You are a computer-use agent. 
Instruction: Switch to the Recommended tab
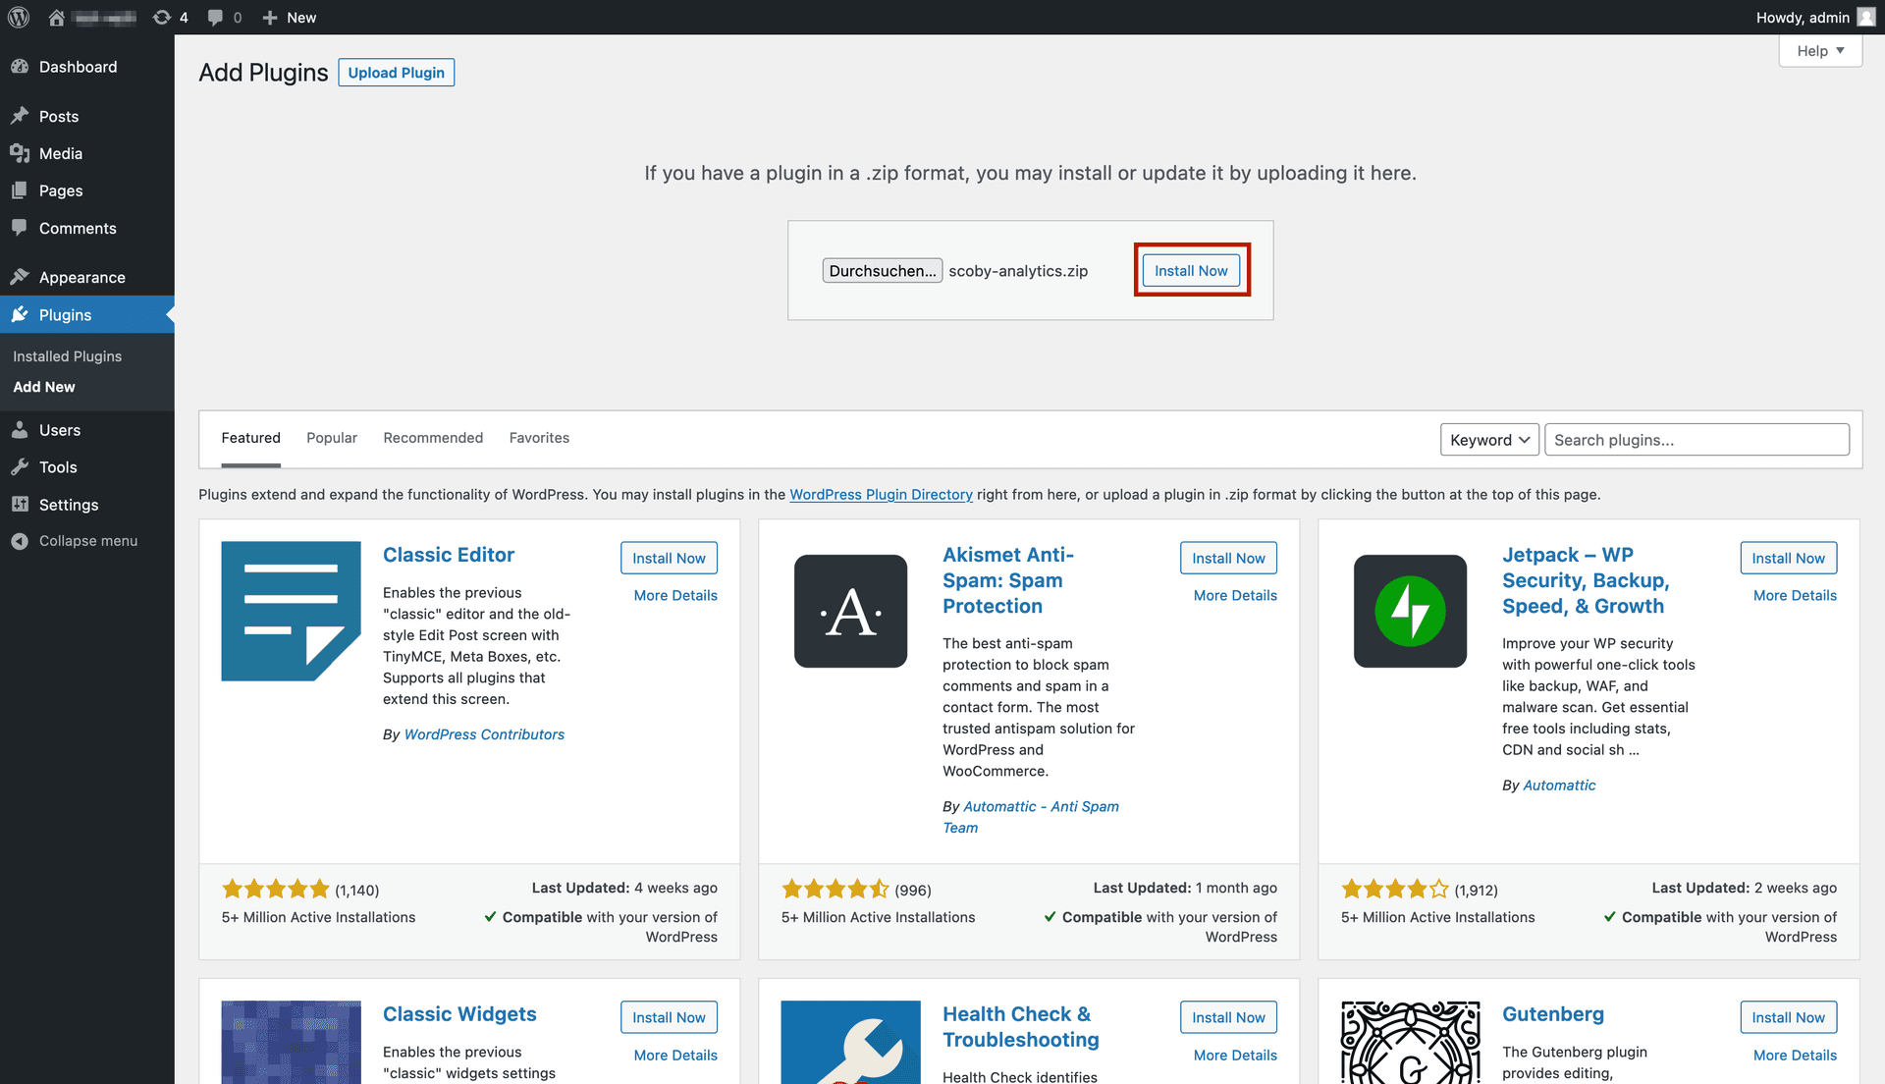(433, 438)
